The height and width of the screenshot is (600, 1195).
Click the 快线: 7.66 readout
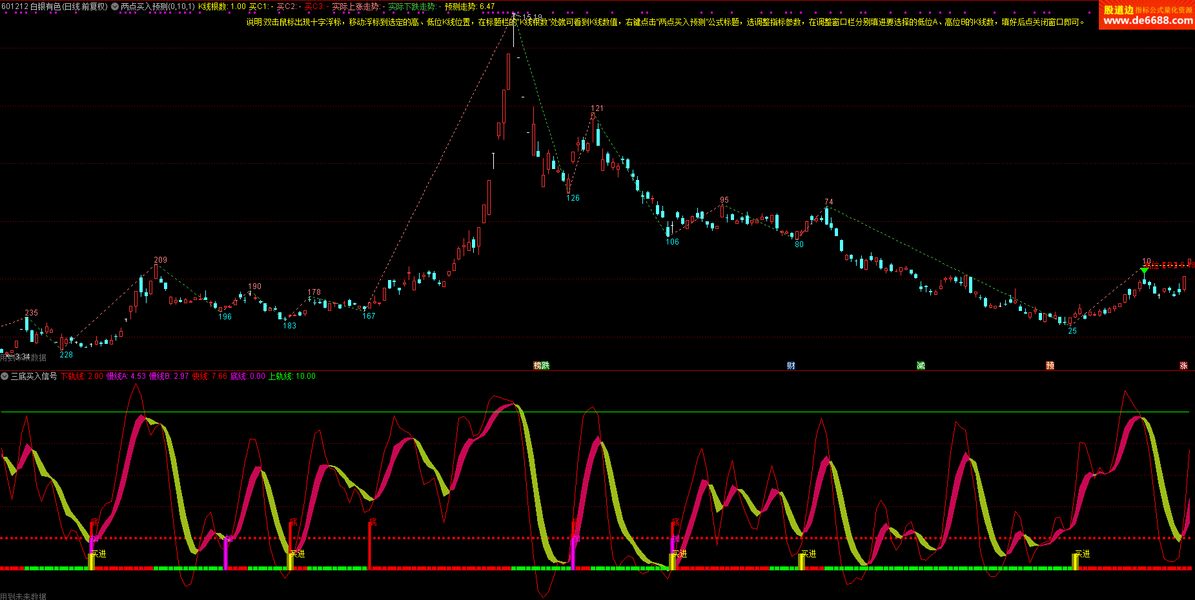coord(210,376)
